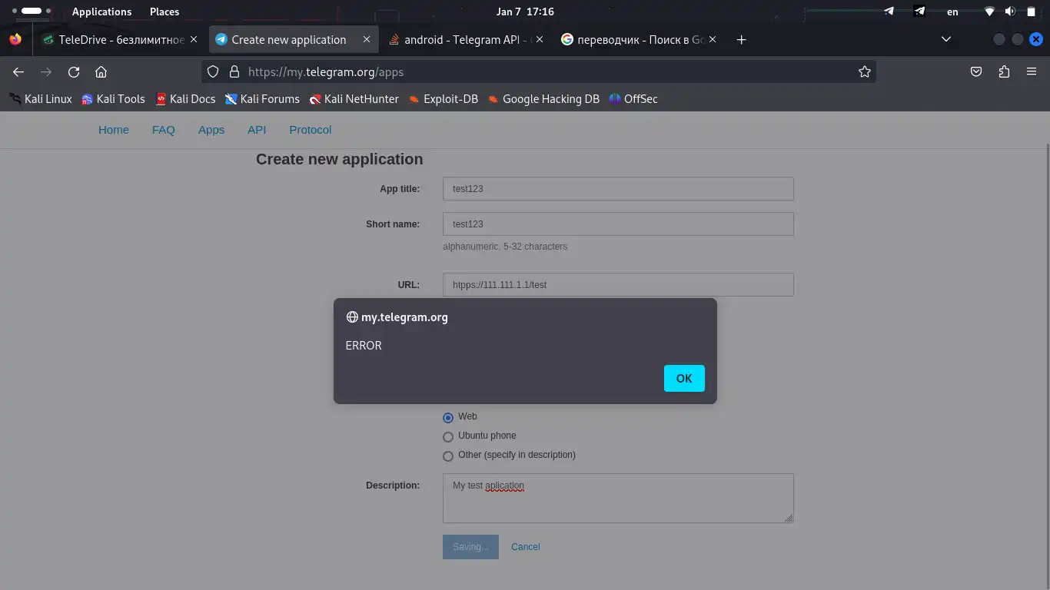Open the Applications menu in top panel

(x=101, y=12)
